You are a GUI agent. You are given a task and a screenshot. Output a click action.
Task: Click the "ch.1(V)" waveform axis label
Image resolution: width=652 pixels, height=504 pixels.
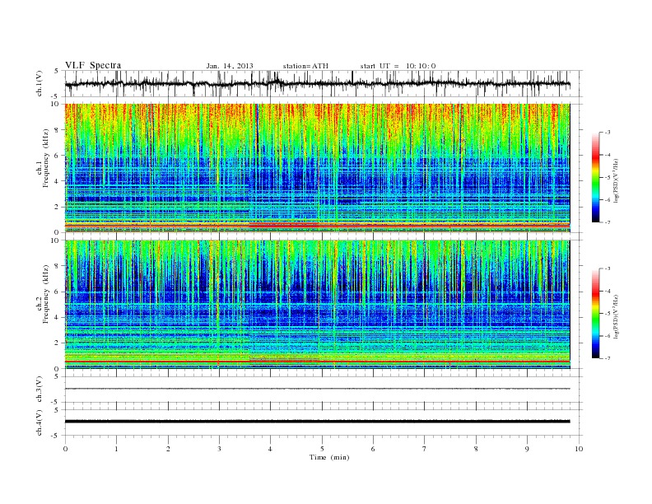click(40, 83)
